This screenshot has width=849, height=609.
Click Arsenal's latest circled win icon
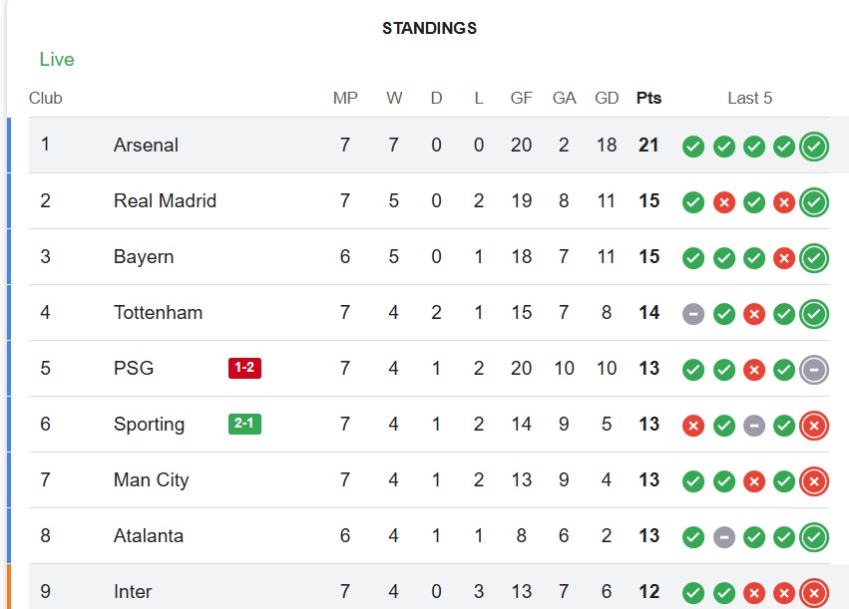[x=814, y=147]
